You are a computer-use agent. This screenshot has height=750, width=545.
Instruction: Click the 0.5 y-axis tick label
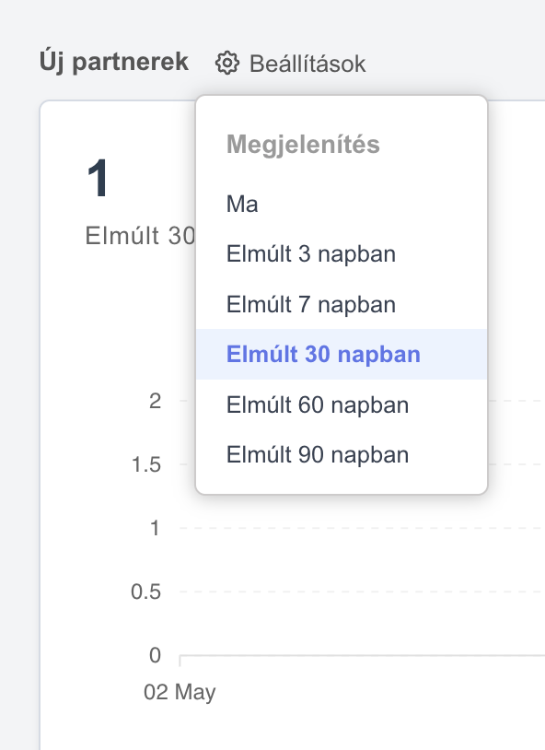tap(145, 592)
